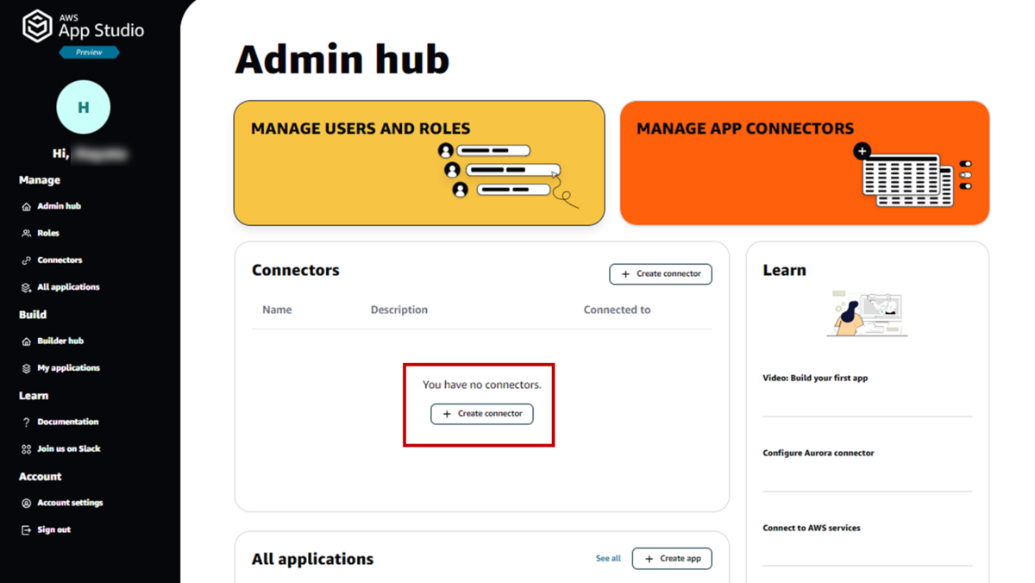Click the AWS App Studio logo icon
The width and height of the screenshot is (1035, 583).
[37, 26]
